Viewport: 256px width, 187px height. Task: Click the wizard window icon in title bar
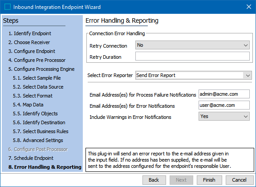pos(8,7)
